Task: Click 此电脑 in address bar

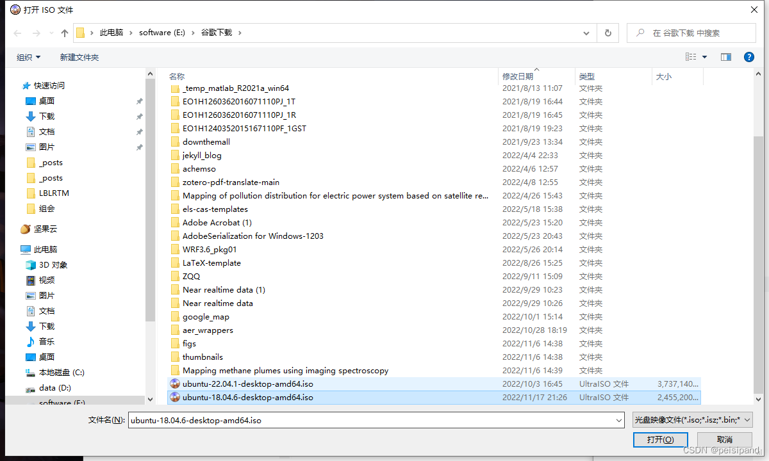Action: pos(112,33)
